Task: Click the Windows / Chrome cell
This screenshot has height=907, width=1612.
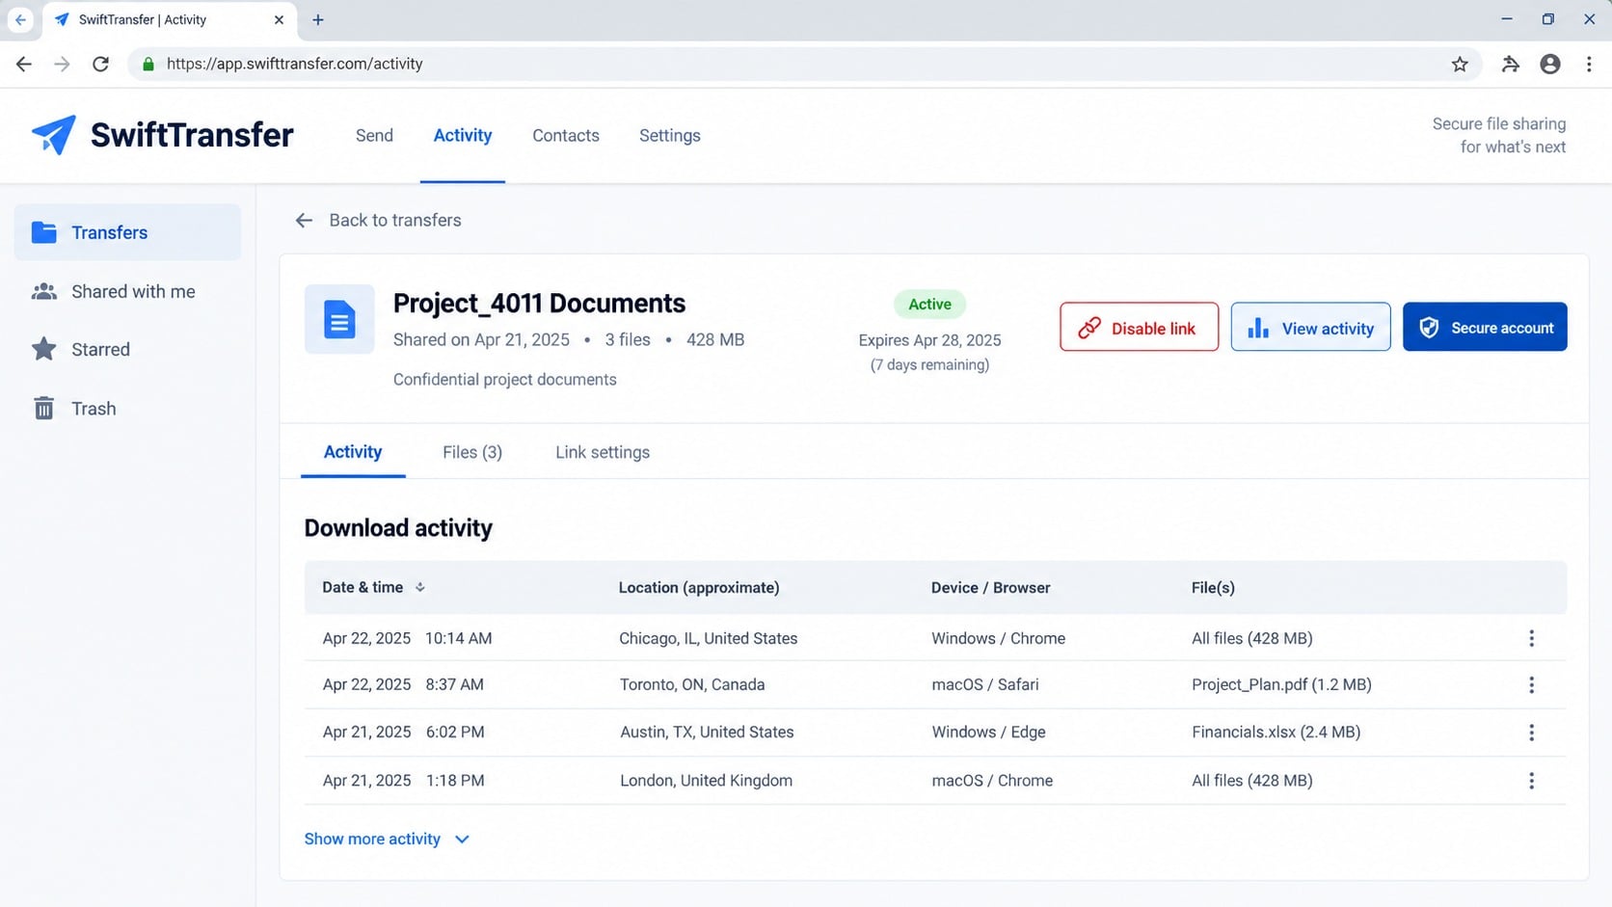Action: click(x=998, y=638)
